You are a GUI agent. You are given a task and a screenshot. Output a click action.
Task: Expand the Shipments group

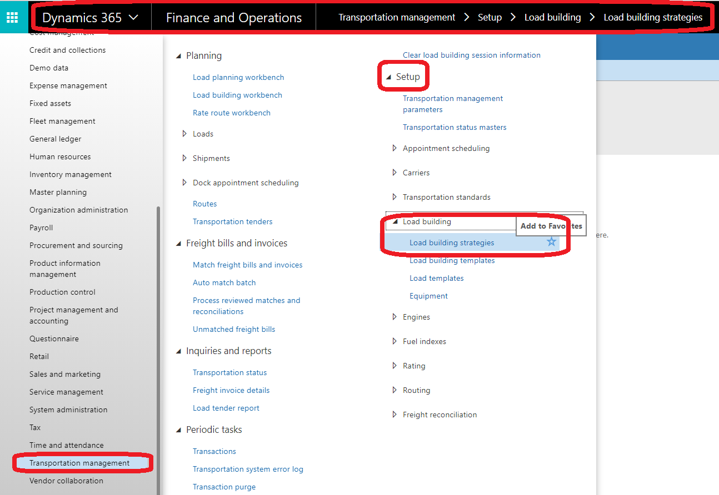click(x=184, y=158)
